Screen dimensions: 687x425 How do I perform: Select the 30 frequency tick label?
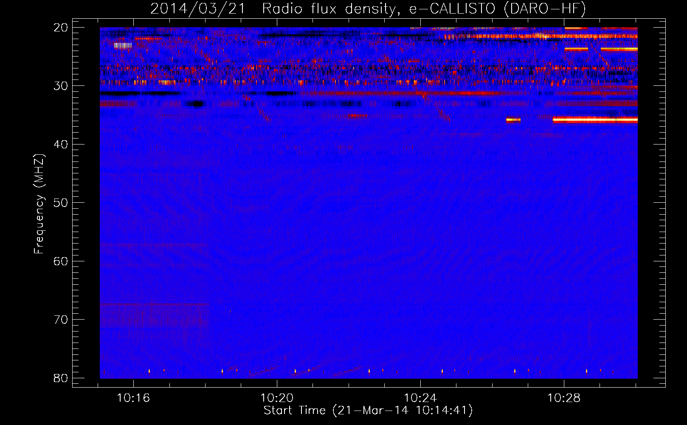[61, 86]
